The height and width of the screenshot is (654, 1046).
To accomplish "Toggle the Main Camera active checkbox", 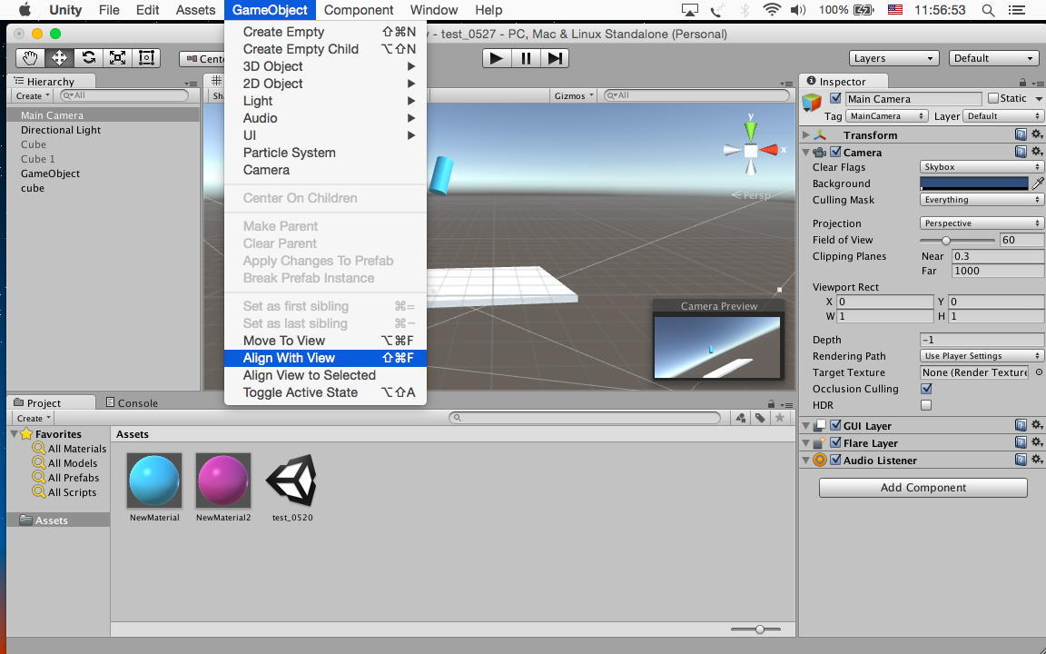I will point(835,98).
